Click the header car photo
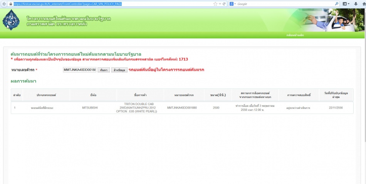 click(x=332, y=20)
